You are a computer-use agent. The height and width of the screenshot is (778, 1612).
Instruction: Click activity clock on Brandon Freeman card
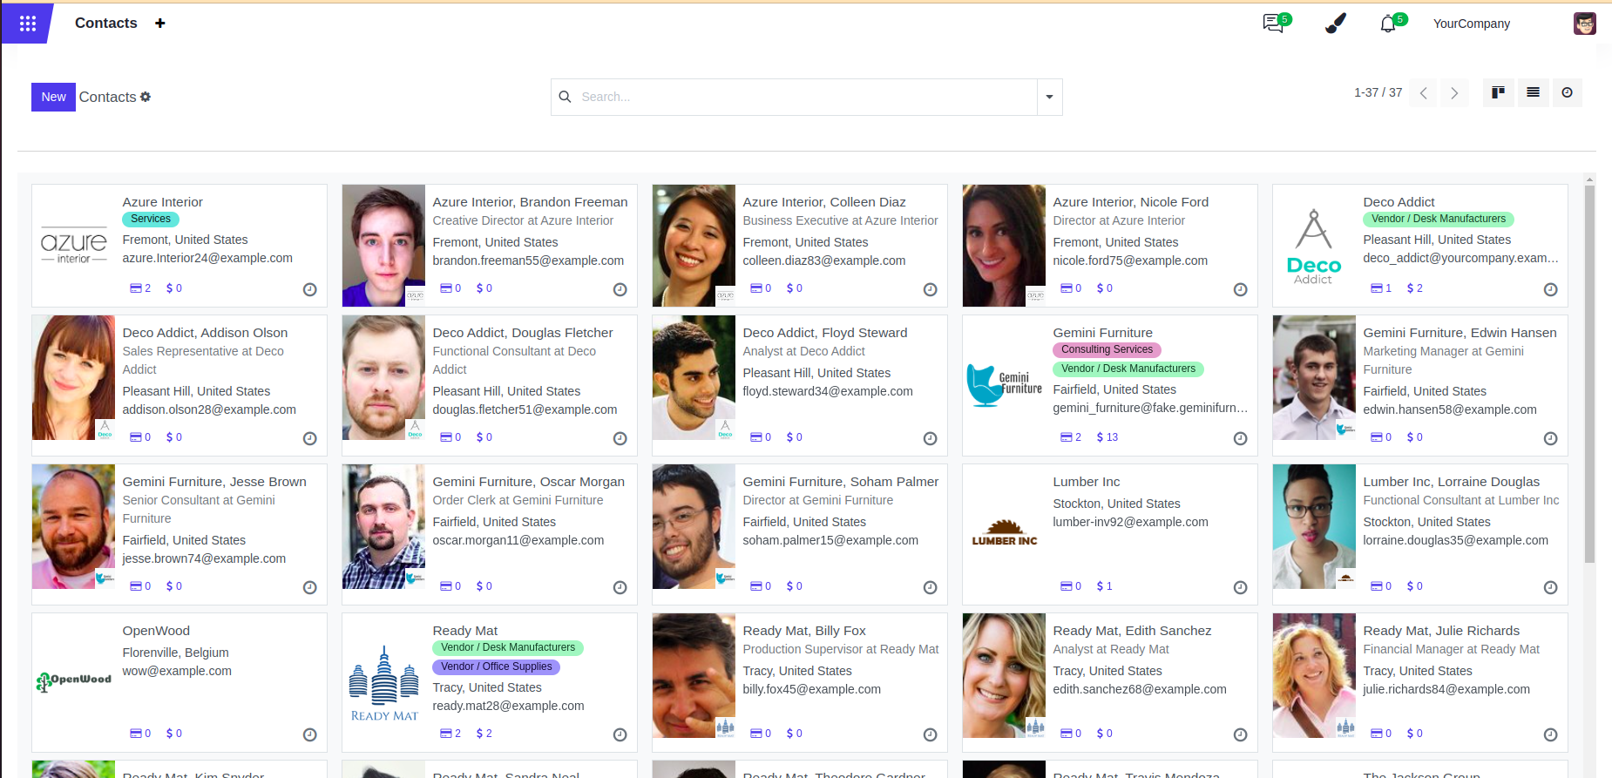pyautogui.click(x=620, y=289)
